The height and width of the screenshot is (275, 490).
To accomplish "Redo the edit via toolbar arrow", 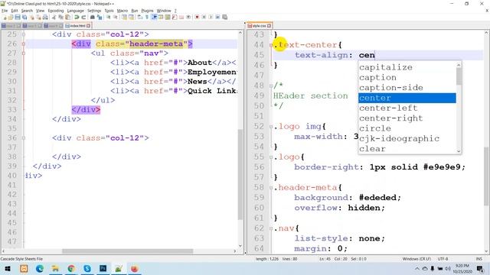I will pos(83,17).
